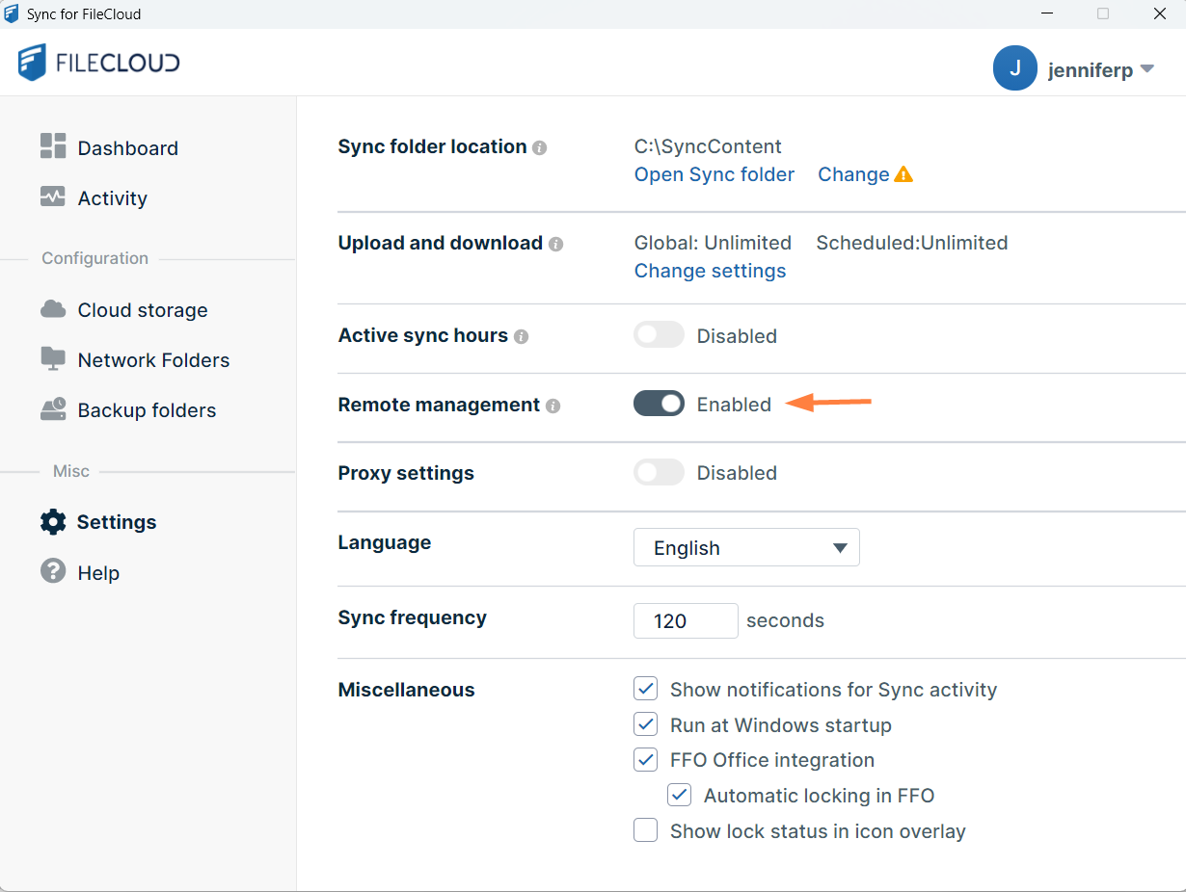The width and height of the screenshot is (1186, 892).
Task: Enable the Proxy settings toggle
Action: pos(659,473)
